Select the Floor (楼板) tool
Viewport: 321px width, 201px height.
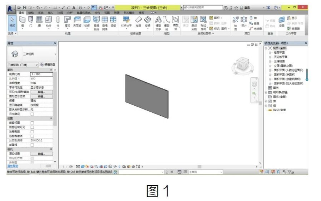[87, 22]
